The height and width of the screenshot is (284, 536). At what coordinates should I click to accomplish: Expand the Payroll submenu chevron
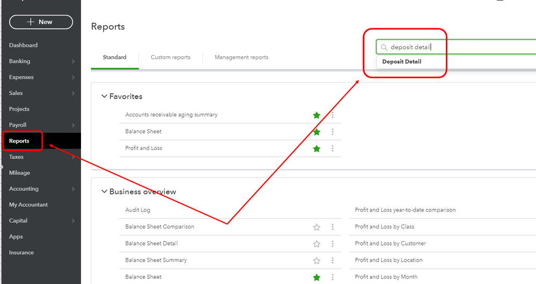(73, 125)
